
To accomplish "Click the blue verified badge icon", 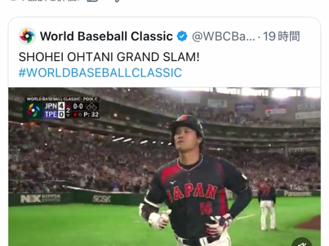I will 182,37.
